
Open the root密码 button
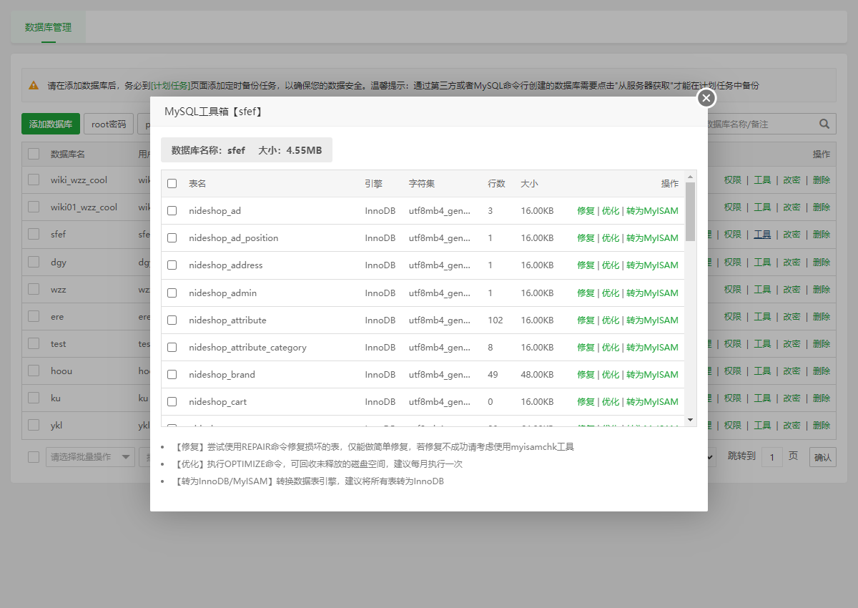point(109,124)
